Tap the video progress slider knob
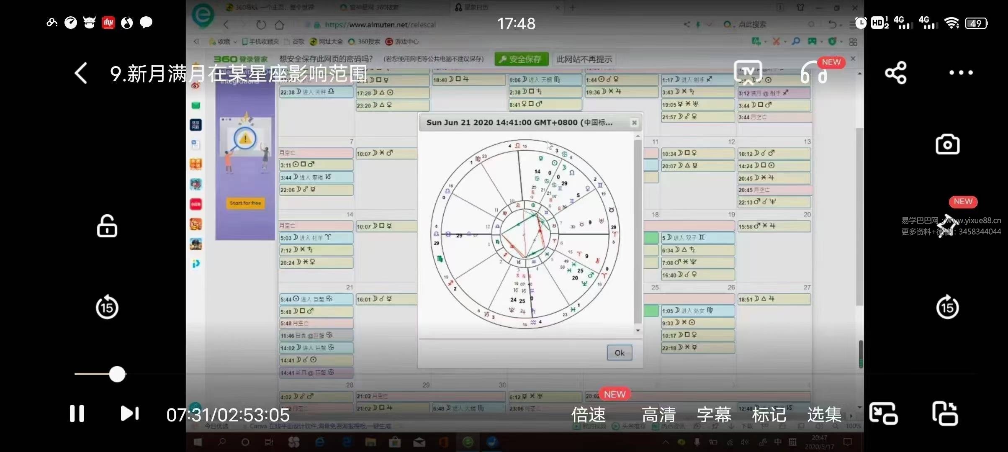This screenshot has width=1008, height=452. tap(117, 374)
